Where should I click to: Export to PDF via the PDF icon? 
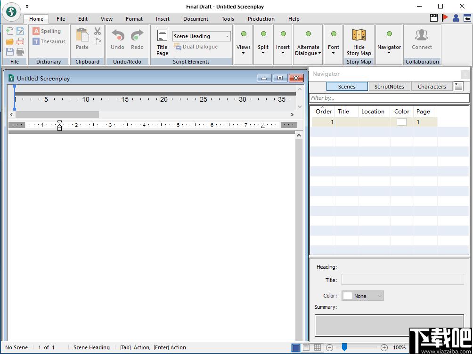pyautogui.click(x=20, y=41)
